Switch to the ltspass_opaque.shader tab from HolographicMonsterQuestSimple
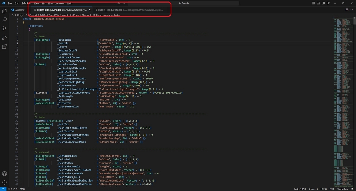 point(131,10)
